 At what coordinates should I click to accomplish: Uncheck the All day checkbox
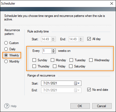click(x=89, y=39)
